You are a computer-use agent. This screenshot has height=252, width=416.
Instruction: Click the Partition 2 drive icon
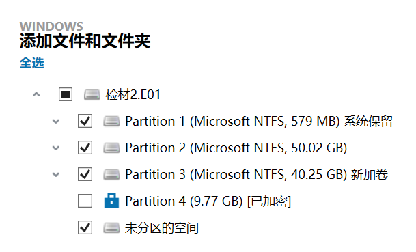click(x=111, y=148)
